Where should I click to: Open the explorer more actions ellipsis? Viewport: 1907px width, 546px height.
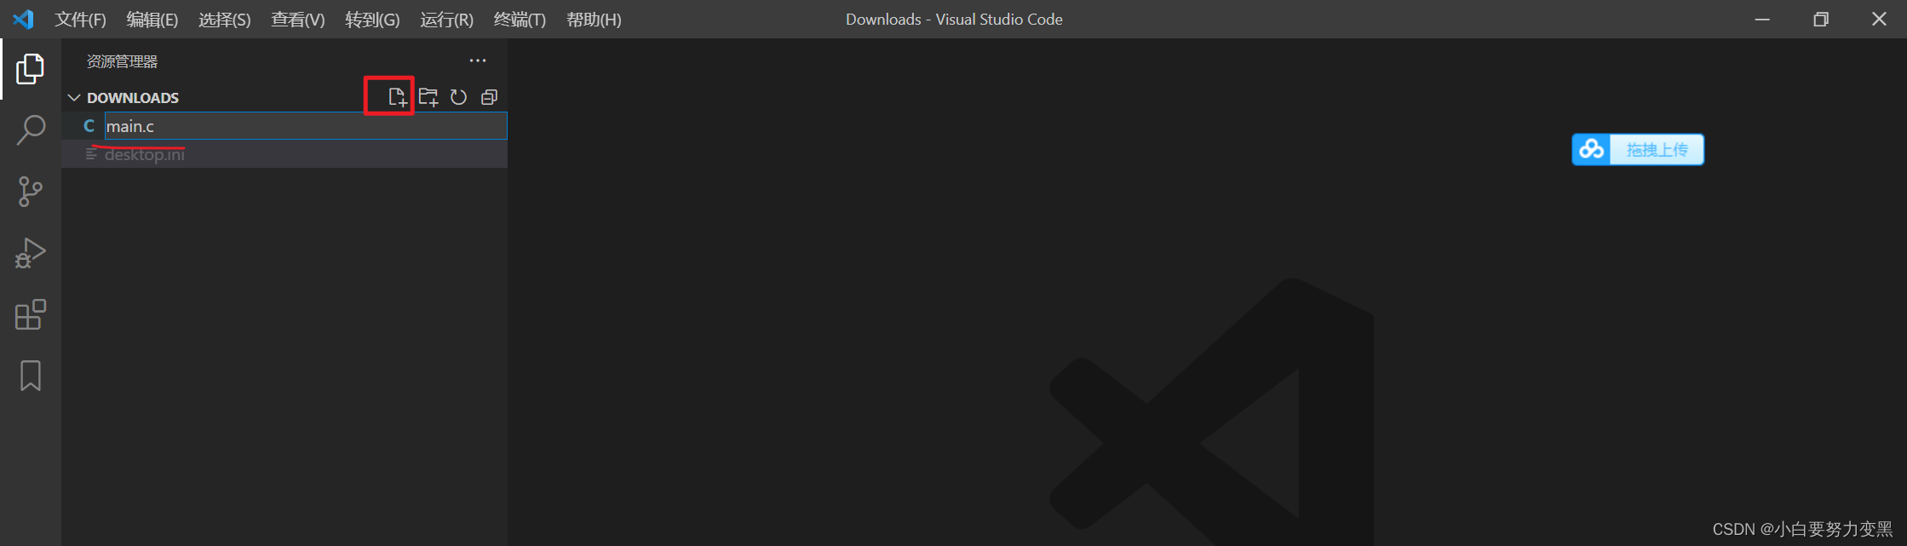[x=478, y=60]
